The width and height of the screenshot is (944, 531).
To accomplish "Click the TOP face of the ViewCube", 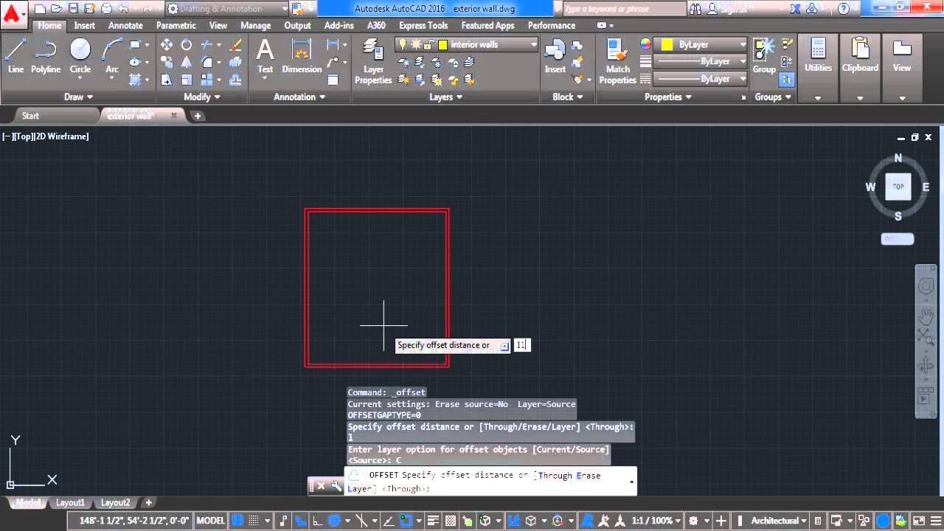I will click(x=898, y=187).
